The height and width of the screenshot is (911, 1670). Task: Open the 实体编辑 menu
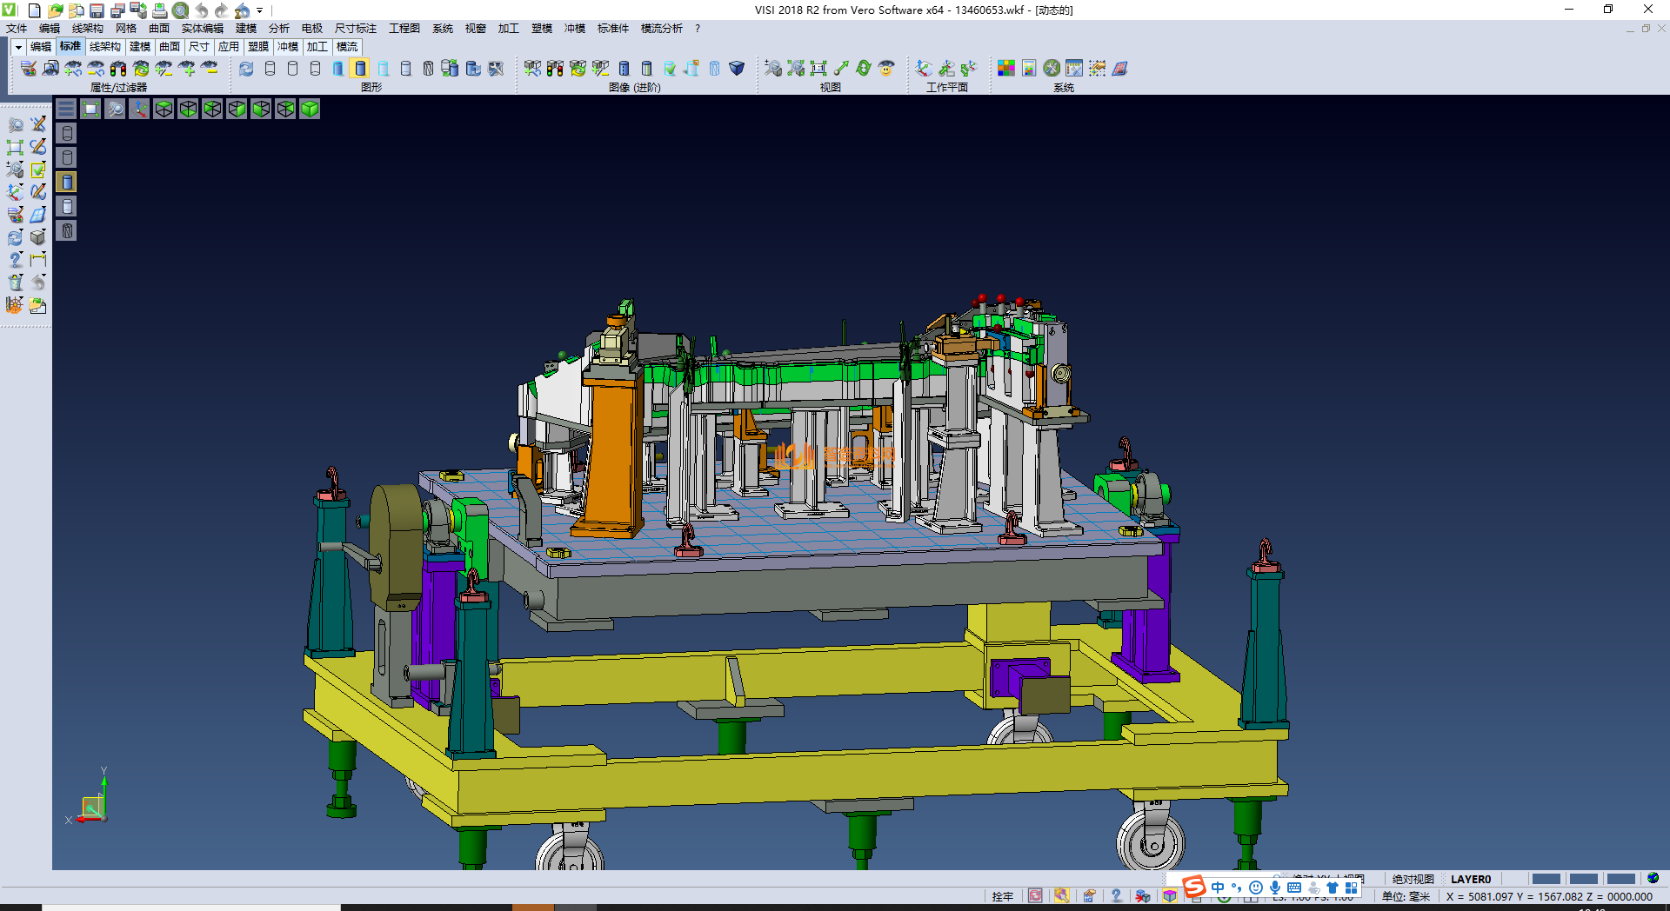pyautogui.click(x=202, y=29)
